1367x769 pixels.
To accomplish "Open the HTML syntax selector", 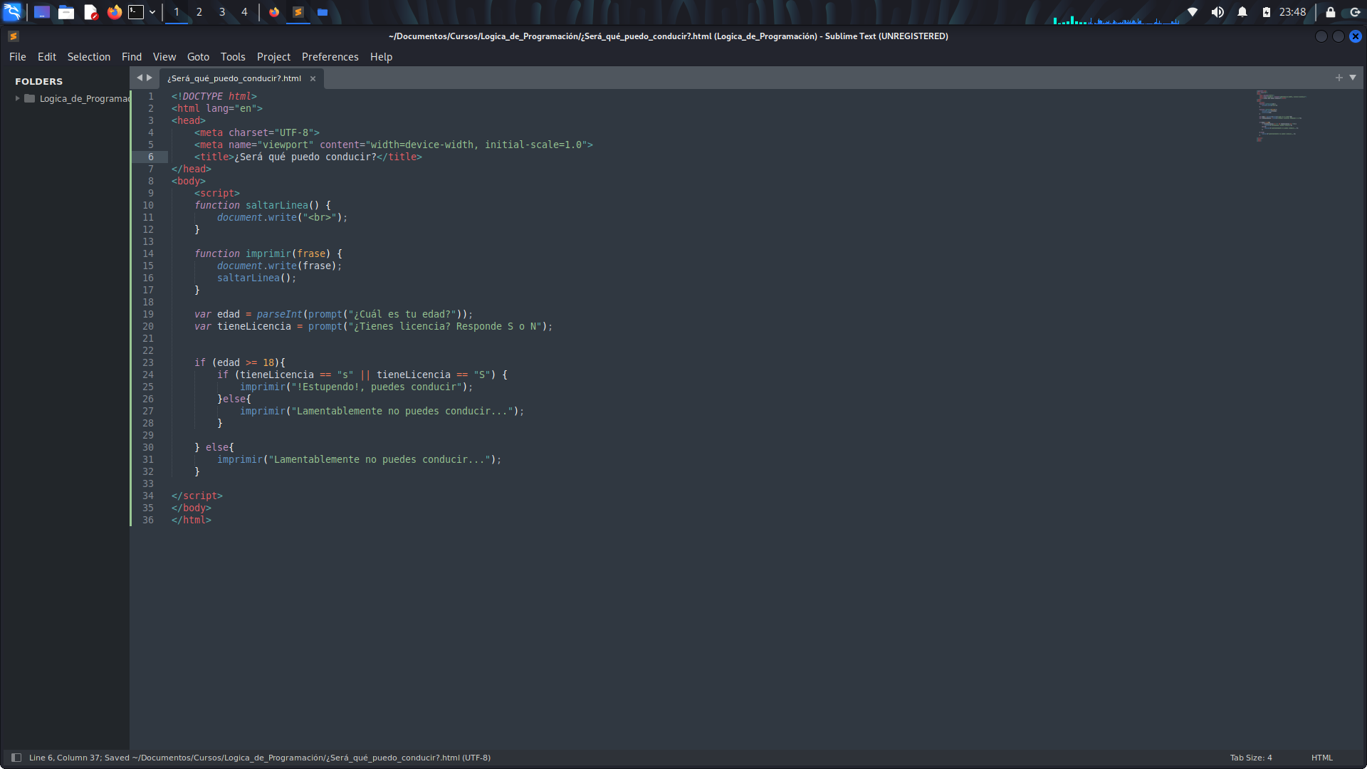I will pyautogui.click(x=1322, y=758).
